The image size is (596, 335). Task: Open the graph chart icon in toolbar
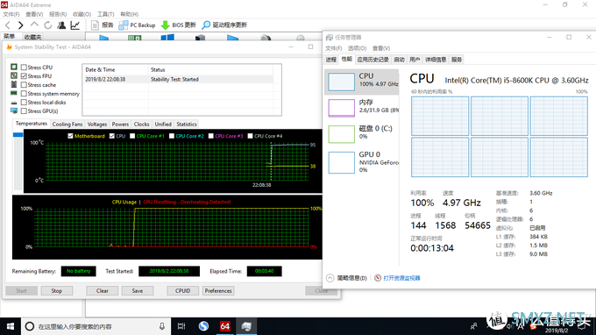click(75, 25)
